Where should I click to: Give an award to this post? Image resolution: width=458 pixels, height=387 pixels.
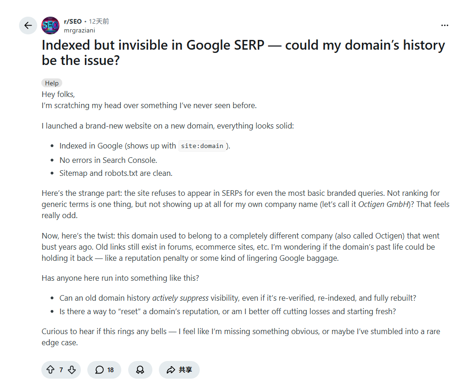[140, 370]
